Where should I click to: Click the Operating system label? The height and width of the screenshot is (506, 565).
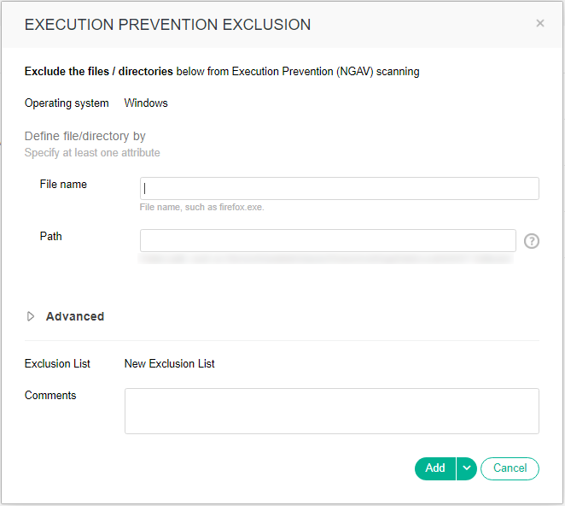[67, 103]
